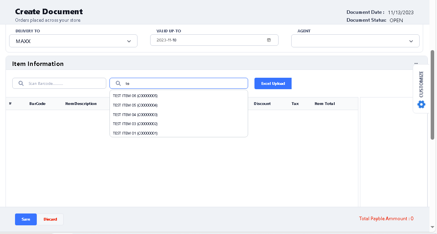Click the Customize gear icon
Image resolution: width=437 pixels, height=234 pixels.
click(421, 104)
